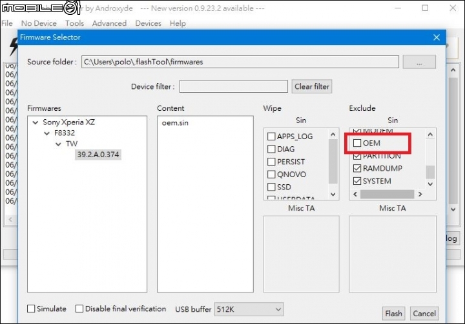The width and height of the screenshot is (465, 324).
Task: Open the Help menu
Action: click(x=178, y=23)
